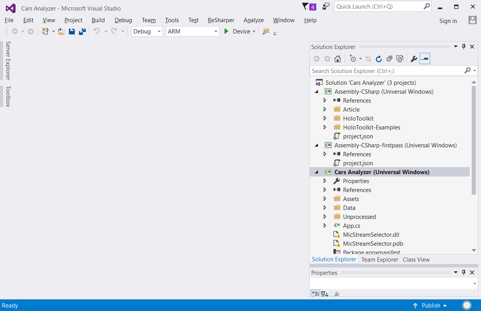Click the Solution Explorer Home icon
This screenshot has width=481, height=311.
[x=338, y=59]
